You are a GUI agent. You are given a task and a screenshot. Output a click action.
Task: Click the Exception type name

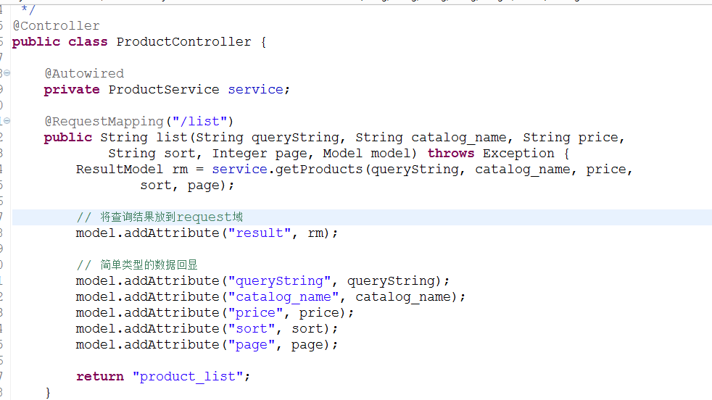tap(518, 154)
